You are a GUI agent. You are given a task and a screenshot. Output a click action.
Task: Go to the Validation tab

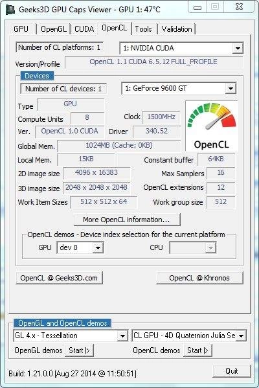177,29
